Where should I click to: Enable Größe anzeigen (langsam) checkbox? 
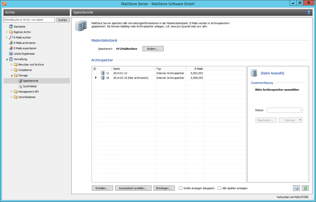[x=180, y=188]
